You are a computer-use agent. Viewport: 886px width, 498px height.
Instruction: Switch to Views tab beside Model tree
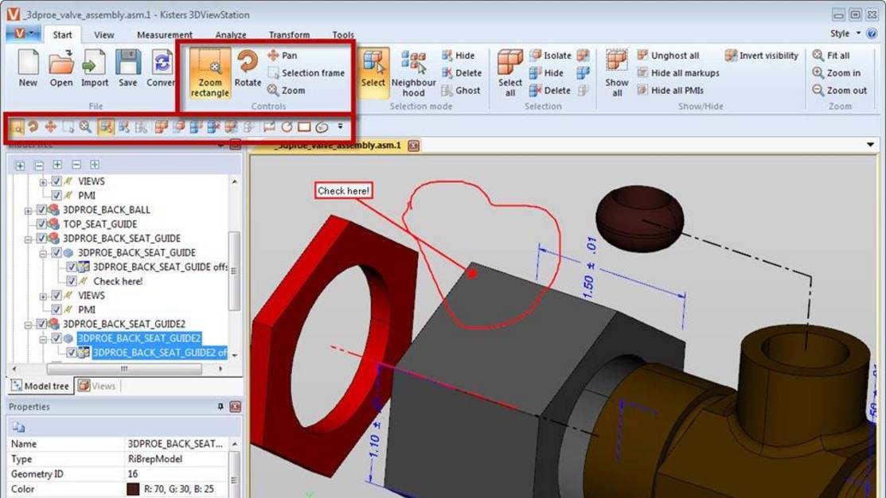point(96,386)
